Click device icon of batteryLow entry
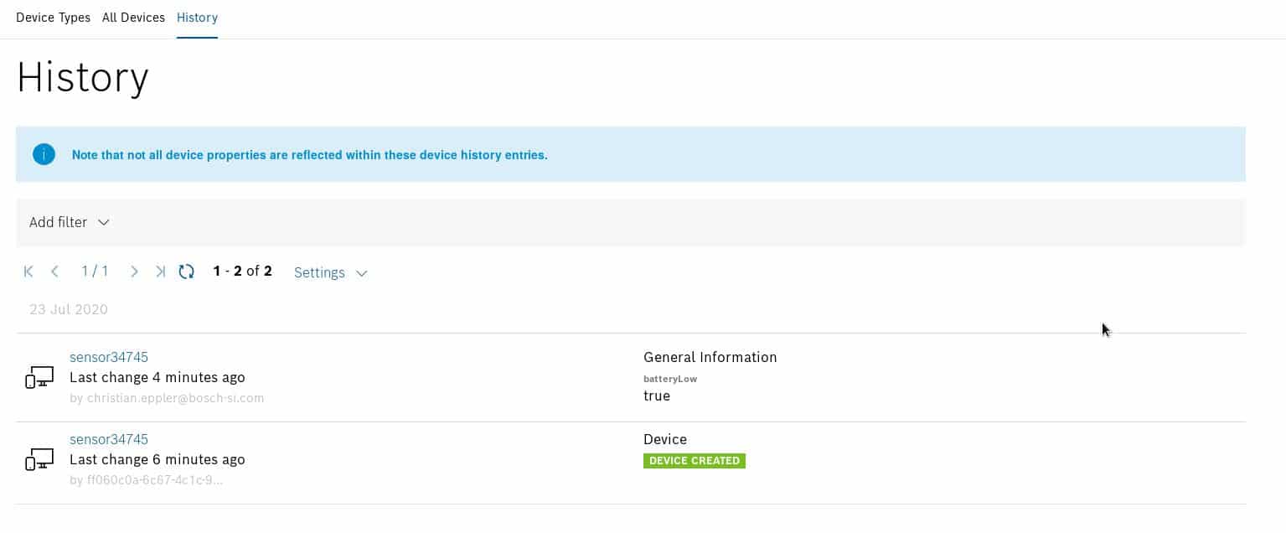 tap(39, 377)
